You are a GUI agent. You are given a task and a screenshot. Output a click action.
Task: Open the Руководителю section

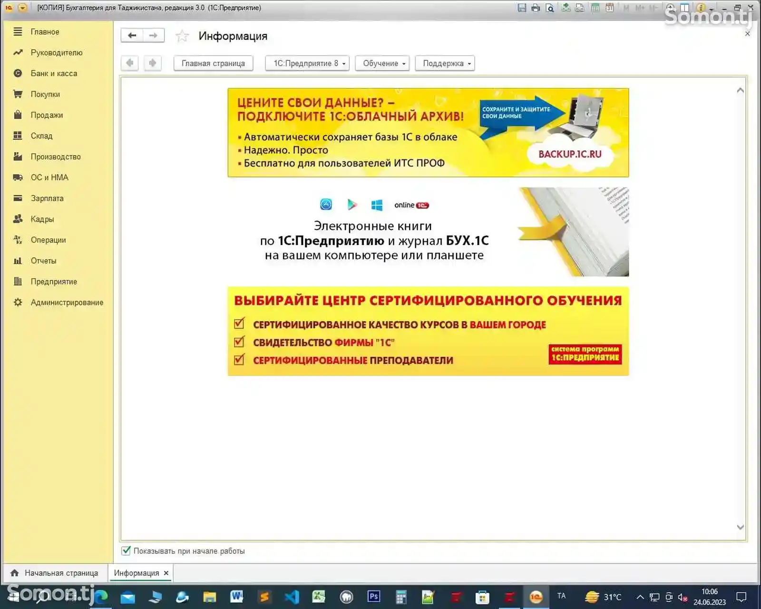[x=56, y=53]
